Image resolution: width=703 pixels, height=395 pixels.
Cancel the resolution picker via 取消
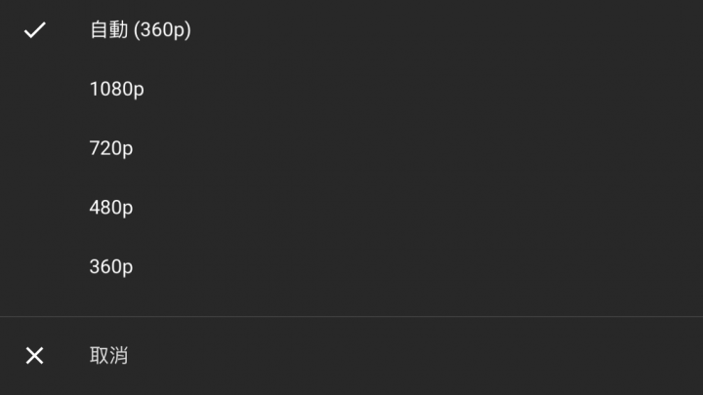point(351,356)
